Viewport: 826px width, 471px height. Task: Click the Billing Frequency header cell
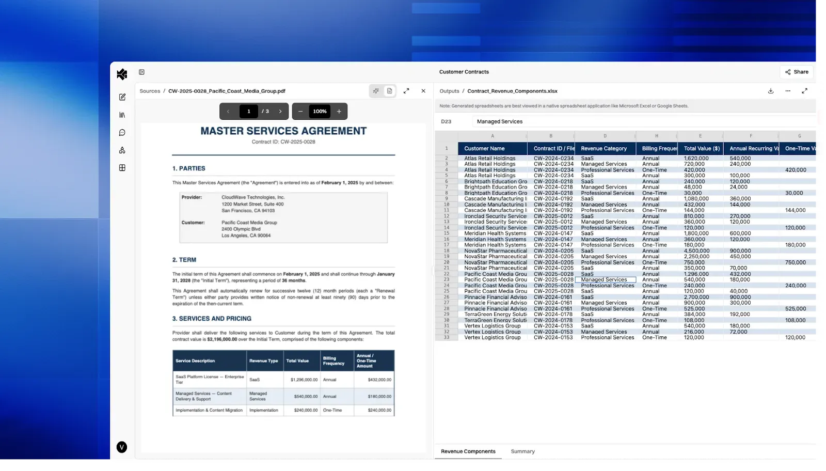pyautogui.click(x=657, y=149)
